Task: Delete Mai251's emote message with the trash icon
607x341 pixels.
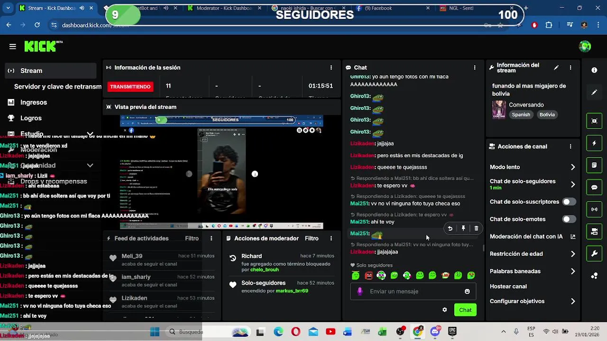Action: click(477, 228)
